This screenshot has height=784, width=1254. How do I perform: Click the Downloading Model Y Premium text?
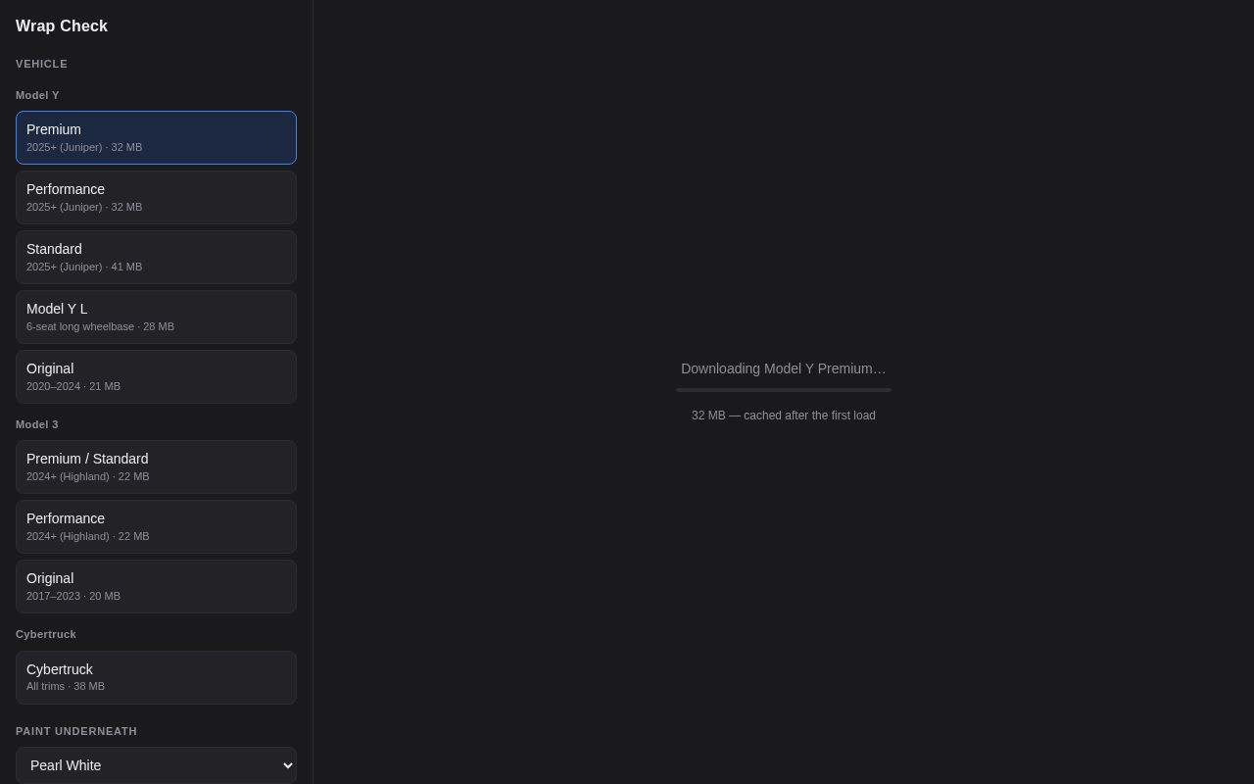pos(784,368)
